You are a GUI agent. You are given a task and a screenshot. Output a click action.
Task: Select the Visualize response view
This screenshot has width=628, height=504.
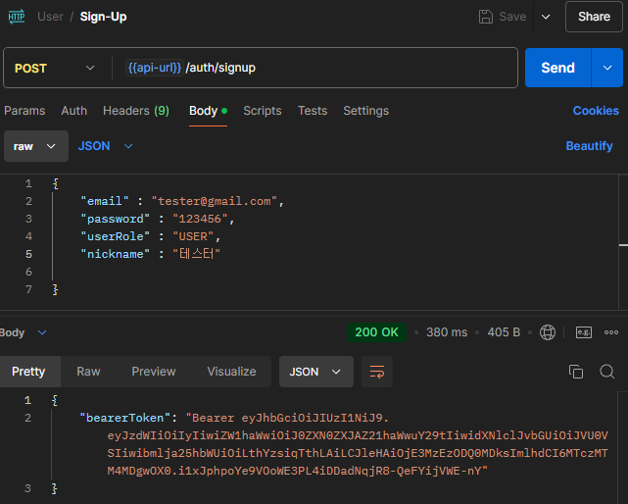click(231, 372)
